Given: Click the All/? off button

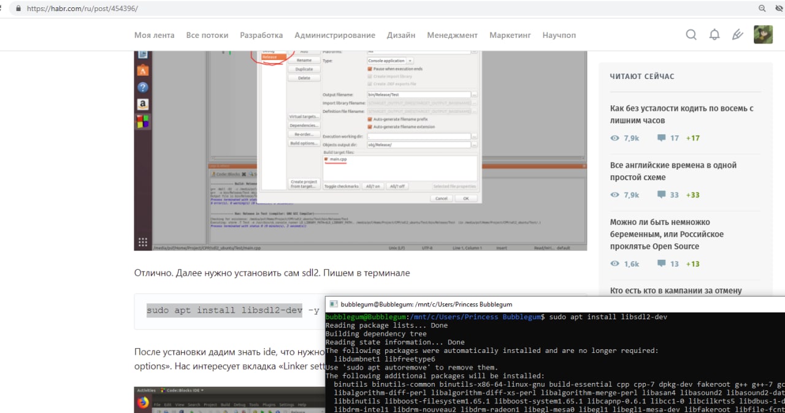Looking at the screenshot, I should [397, 186].
